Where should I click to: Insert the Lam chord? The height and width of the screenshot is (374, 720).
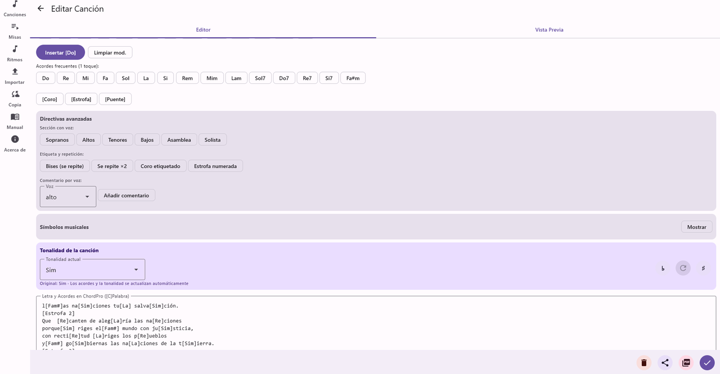236,78
